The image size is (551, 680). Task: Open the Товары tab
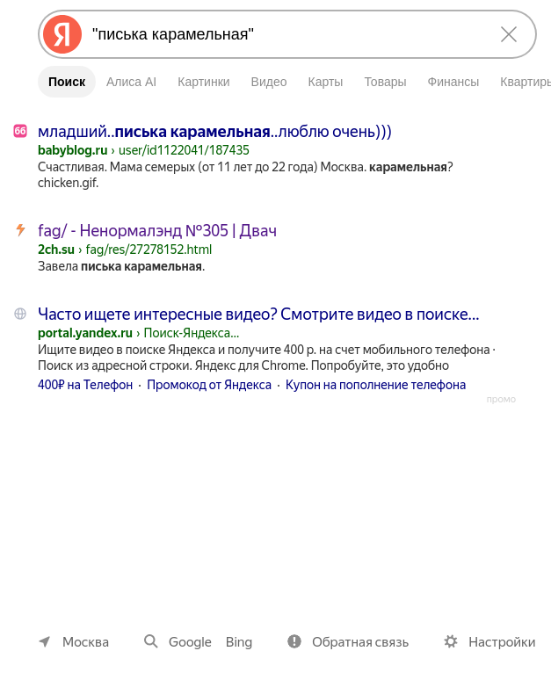tap(385, 82)
